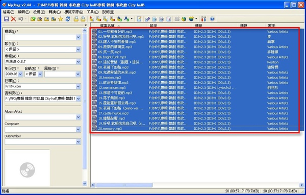Close the tag panel with its small x
This screenshot has height=195, width=306.
tap(86, 25)
